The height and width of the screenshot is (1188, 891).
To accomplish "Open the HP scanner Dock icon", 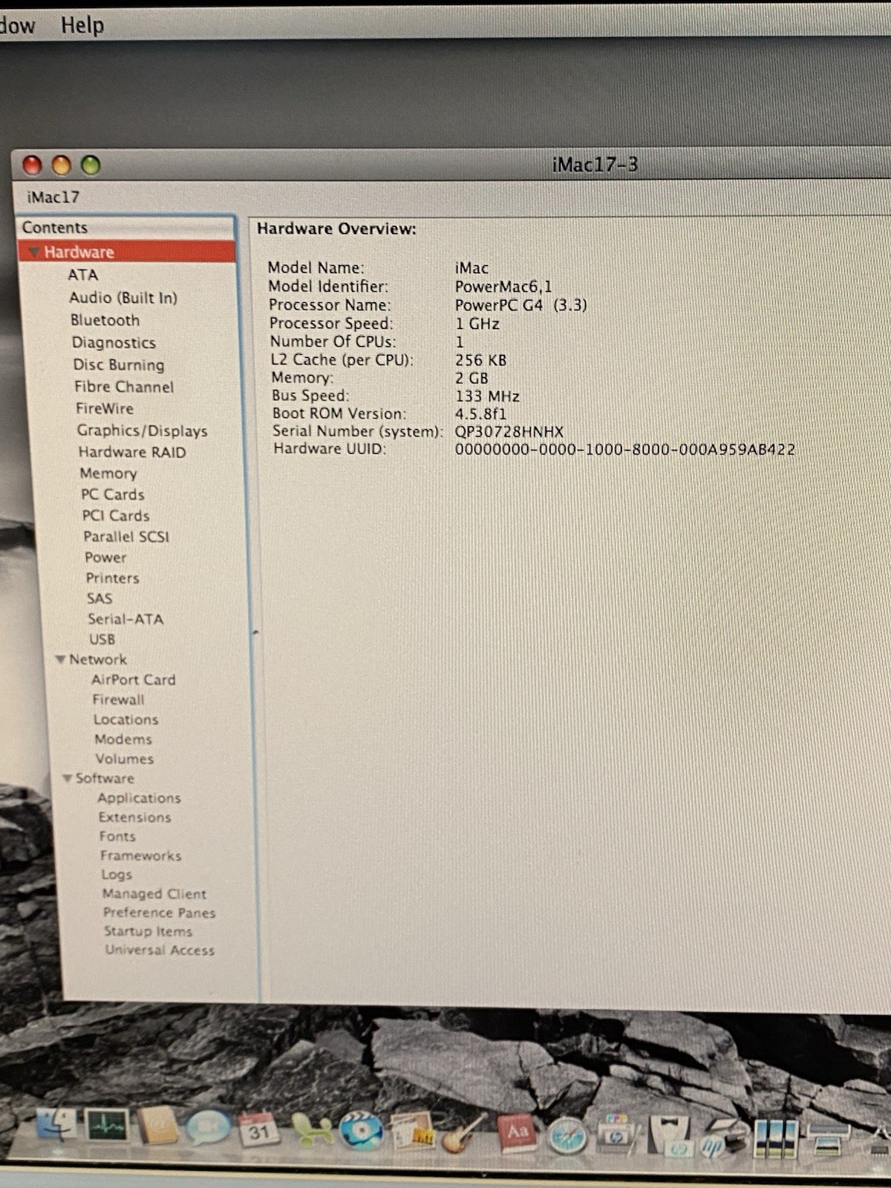I will 722,1138.
